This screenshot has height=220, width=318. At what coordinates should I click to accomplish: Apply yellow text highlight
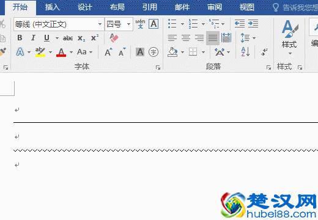coord(40,52)
